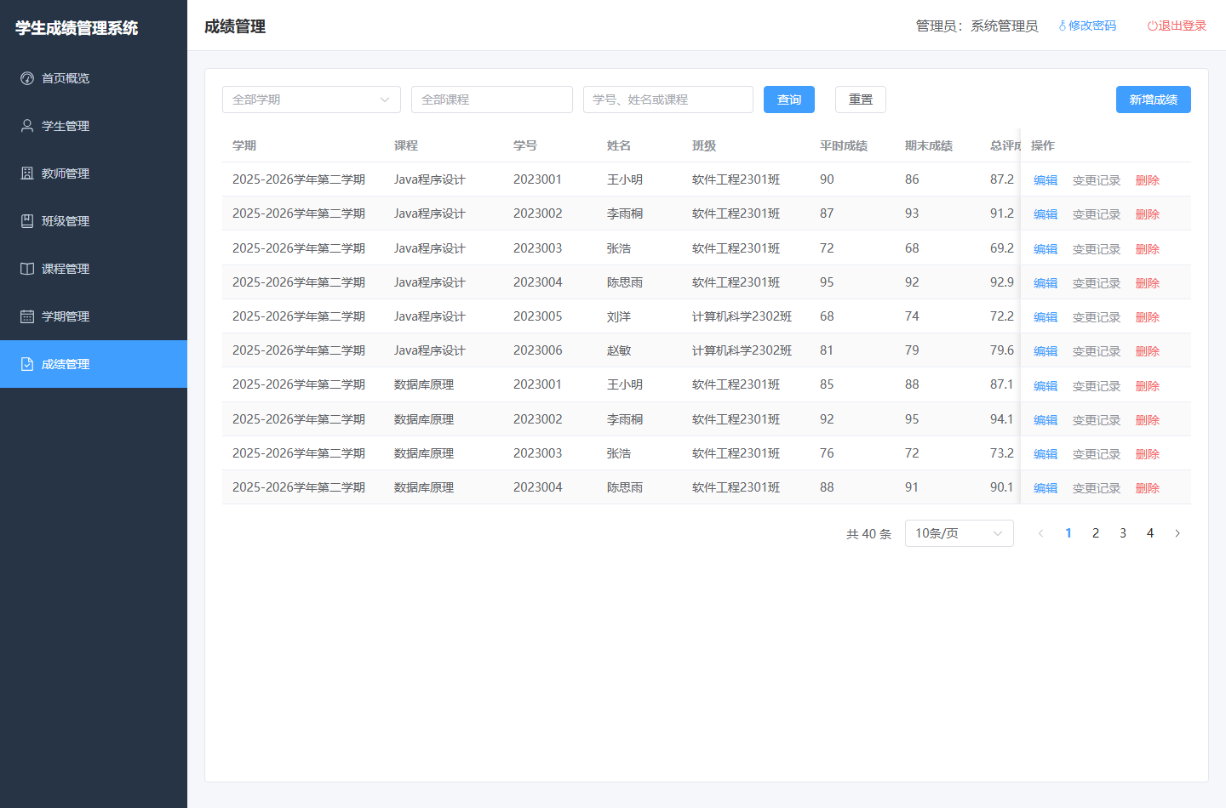1226x808 pixels.
Task: View 变更记录 for 陈思雨's 数据库原理 row
Action: [x=1097, y=488]
